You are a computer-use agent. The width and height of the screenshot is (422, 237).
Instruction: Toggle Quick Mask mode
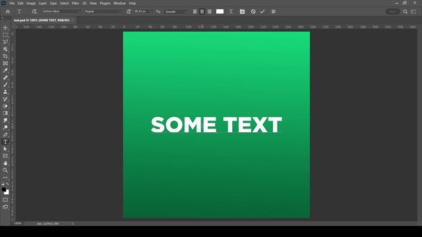click(x=5, y=200)
